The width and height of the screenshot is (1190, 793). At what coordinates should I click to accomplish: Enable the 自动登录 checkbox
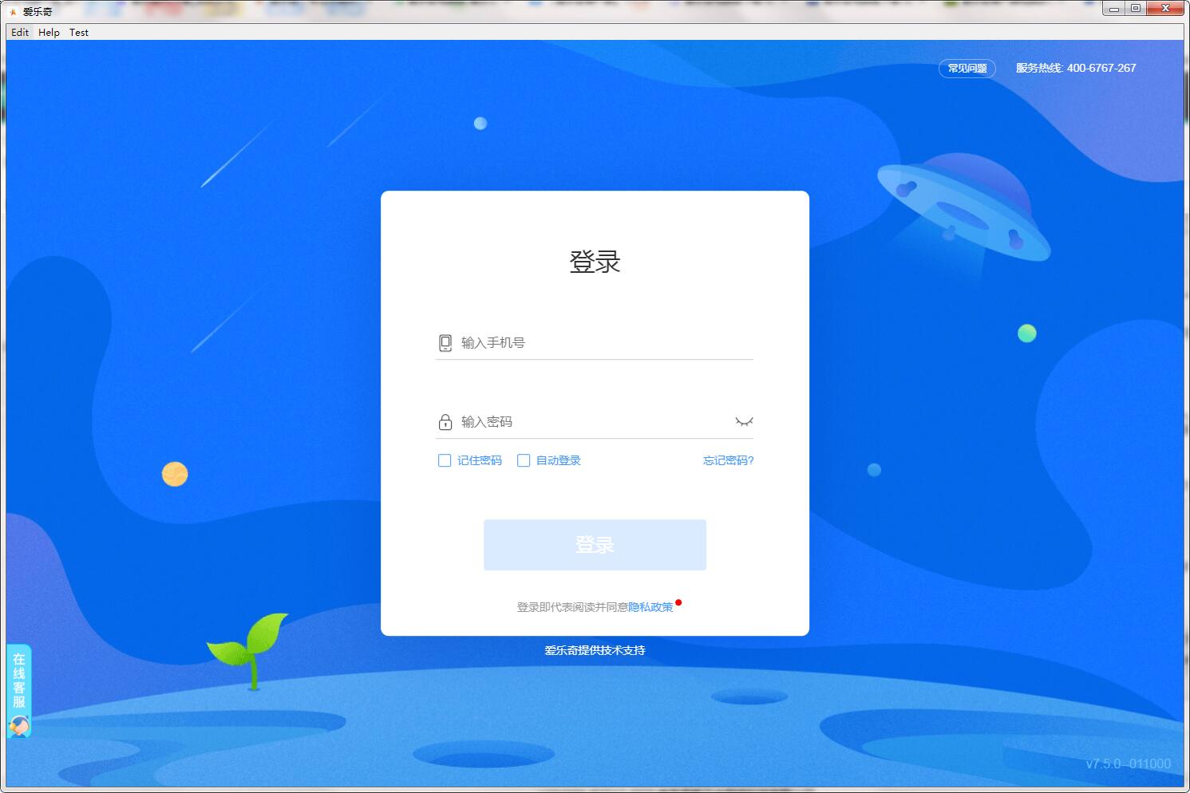click(x=524, y=460)
